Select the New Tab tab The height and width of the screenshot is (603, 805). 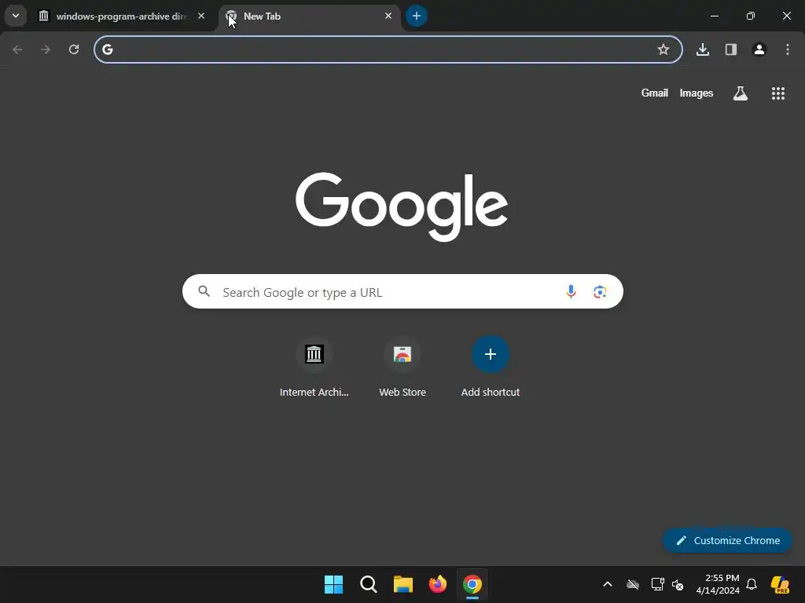tap(311, 16)
